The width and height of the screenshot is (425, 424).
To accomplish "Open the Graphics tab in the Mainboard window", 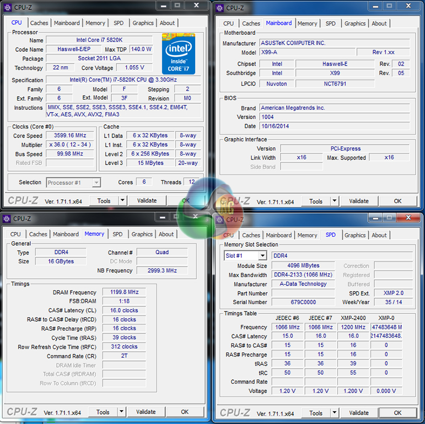I will 355,24.
